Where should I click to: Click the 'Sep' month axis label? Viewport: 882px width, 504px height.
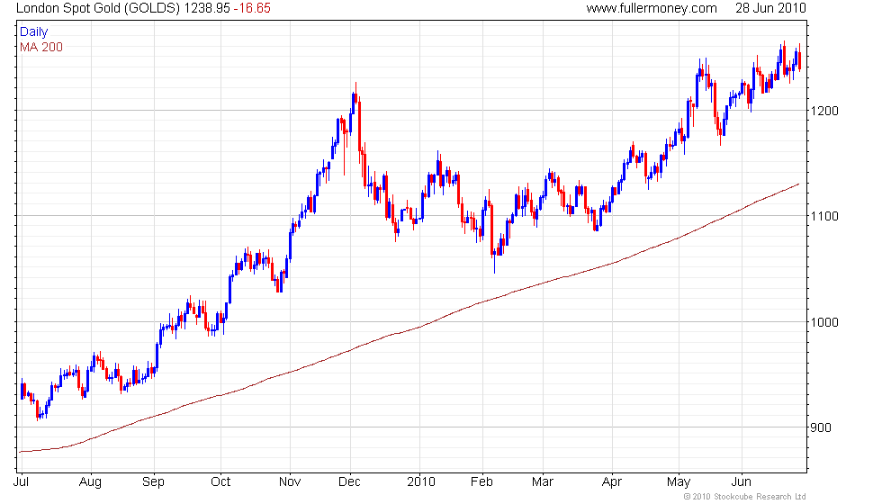153,482
